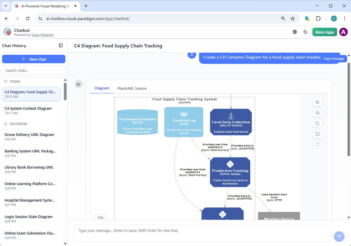
Task: Click Copy message on the prompt bubble
Action: tap(333, 58)
